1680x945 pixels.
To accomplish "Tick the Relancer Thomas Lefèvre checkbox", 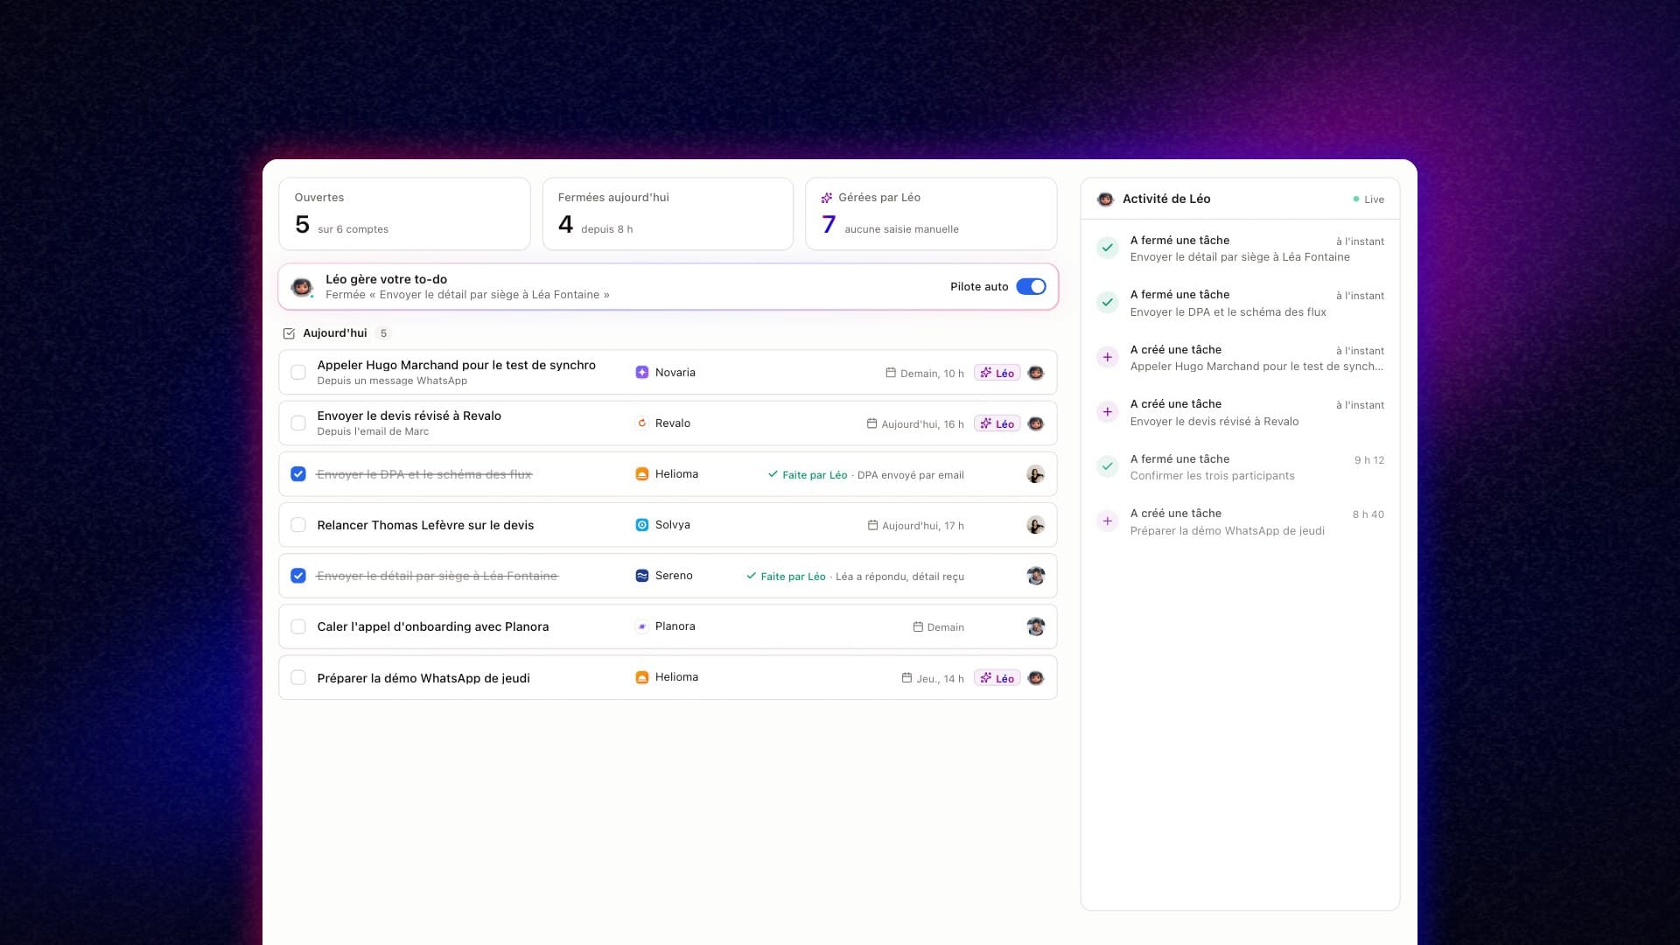I will 298,525.
